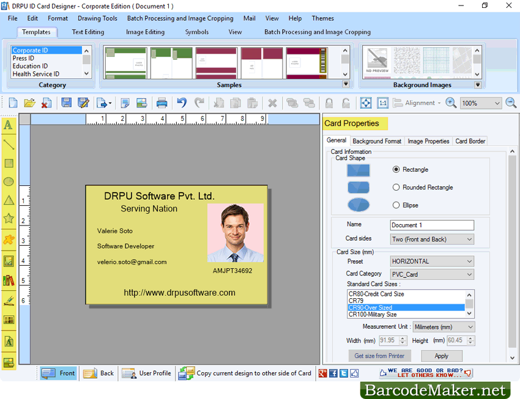Click the Facebook share icon
Screen dimensions: 520x399
(333, 373)
